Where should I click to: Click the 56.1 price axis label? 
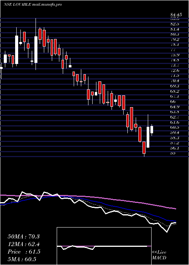[175, 148]
